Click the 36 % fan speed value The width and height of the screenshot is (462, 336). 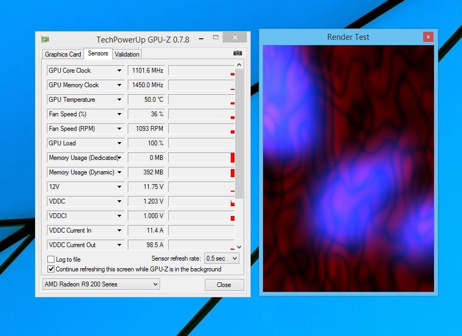147,114
